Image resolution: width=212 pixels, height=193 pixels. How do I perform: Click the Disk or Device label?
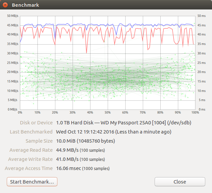36,123
